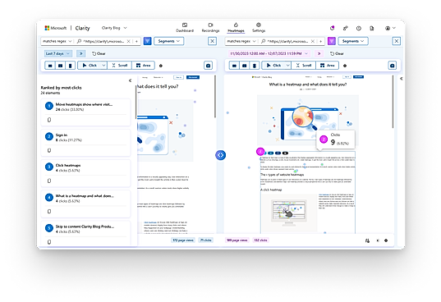Open the notifications icon with purple dot
The width and height of the screenshot is (441, 302).
[332, 28]
